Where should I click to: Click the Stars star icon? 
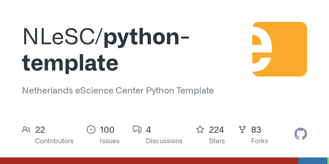pos(200,130)
